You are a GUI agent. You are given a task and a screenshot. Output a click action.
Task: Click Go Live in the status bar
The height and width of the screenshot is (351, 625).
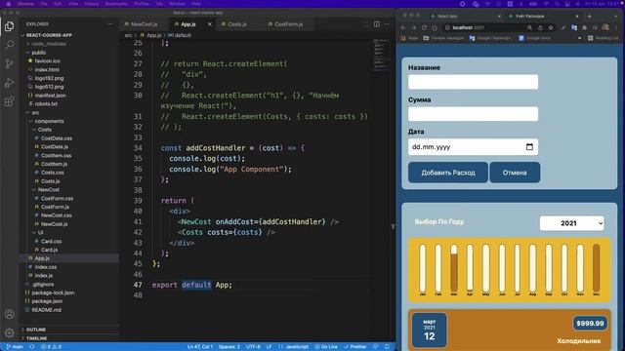[326, 347]
